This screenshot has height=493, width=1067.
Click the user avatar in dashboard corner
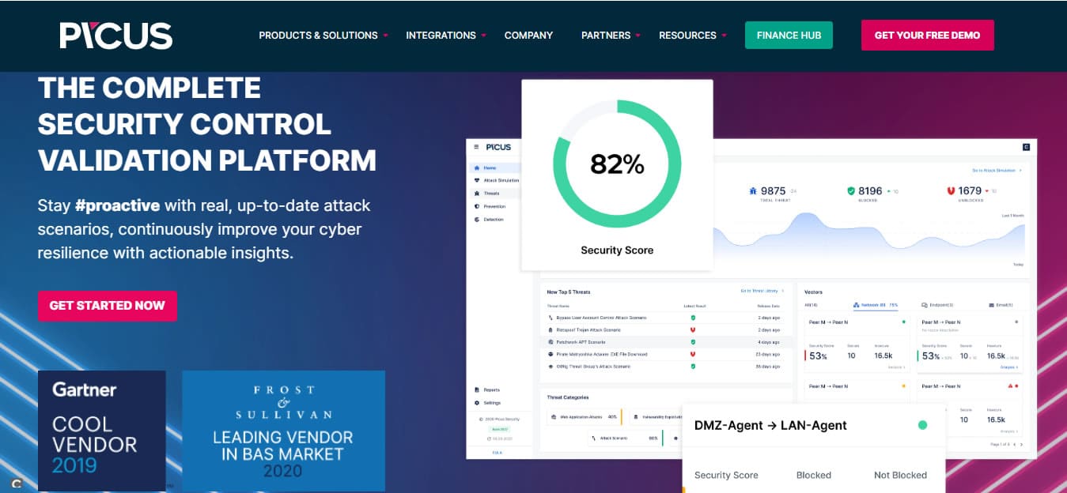coord(1026,147)
